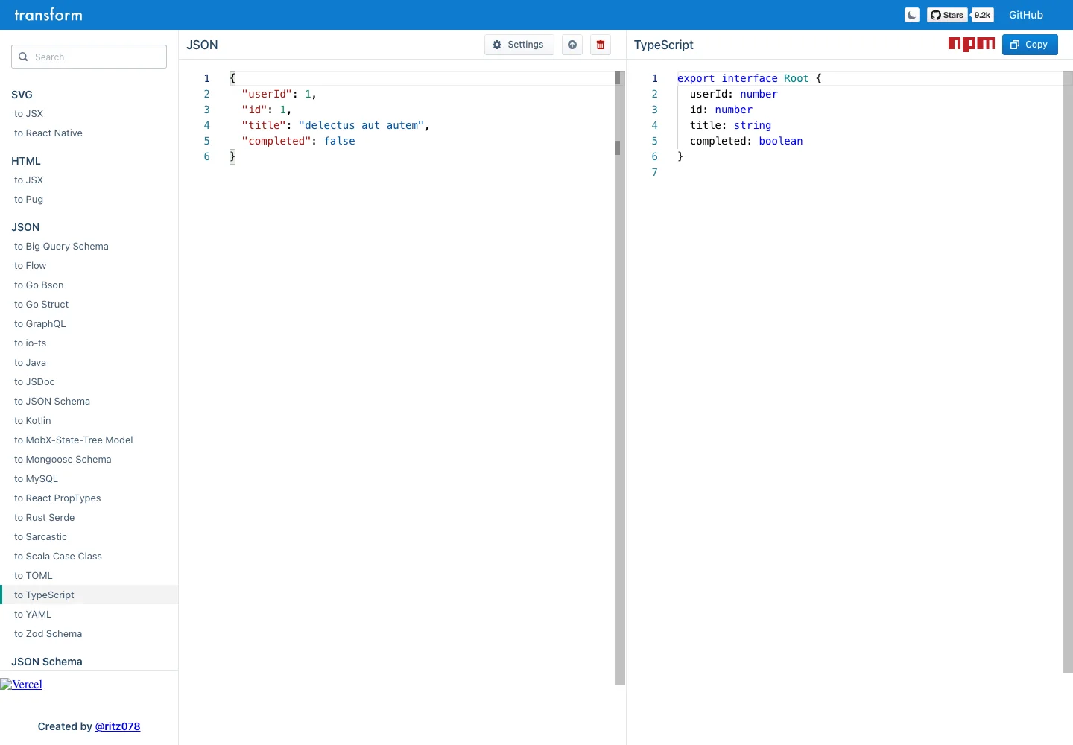Click the transform logo
This screenshot has height=745, width=1073.
[48, 15]
